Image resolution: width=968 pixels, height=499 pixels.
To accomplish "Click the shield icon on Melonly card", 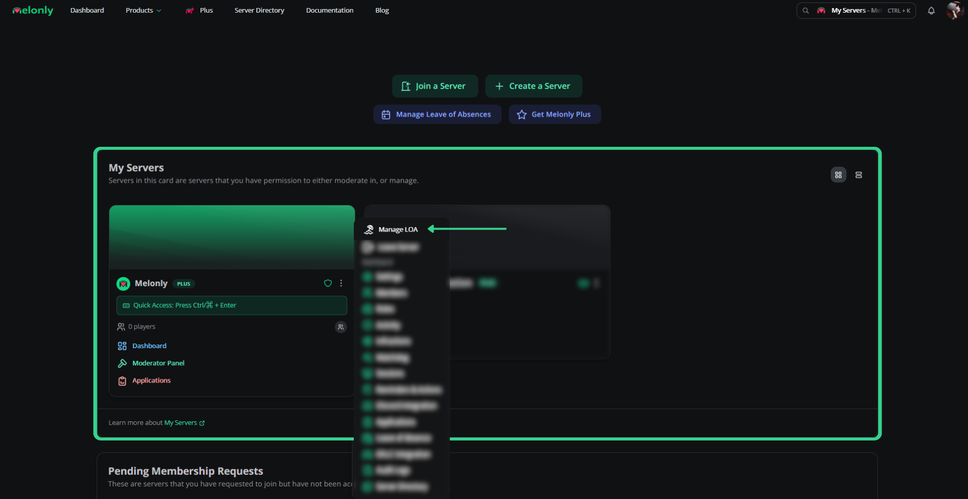I will (328, 283).
